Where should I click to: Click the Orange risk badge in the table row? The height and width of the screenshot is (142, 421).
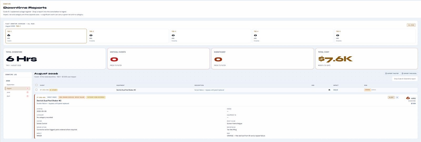pyautogui.click(x=367, y=90)
